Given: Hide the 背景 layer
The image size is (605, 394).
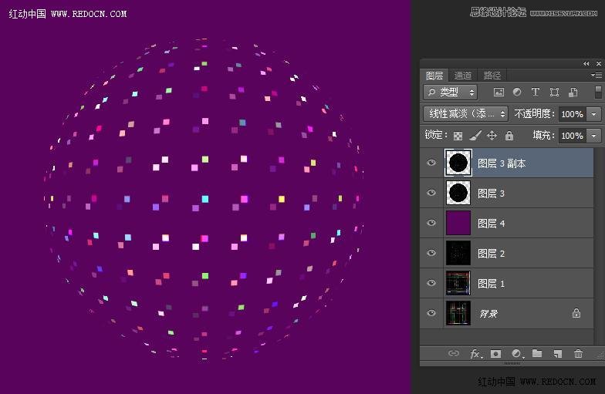Looking at the screenshot, I should pyautogui.click(x=431, y=313).
